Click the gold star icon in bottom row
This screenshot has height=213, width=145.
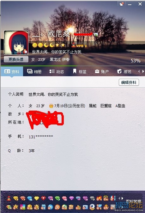coord(15,207)
